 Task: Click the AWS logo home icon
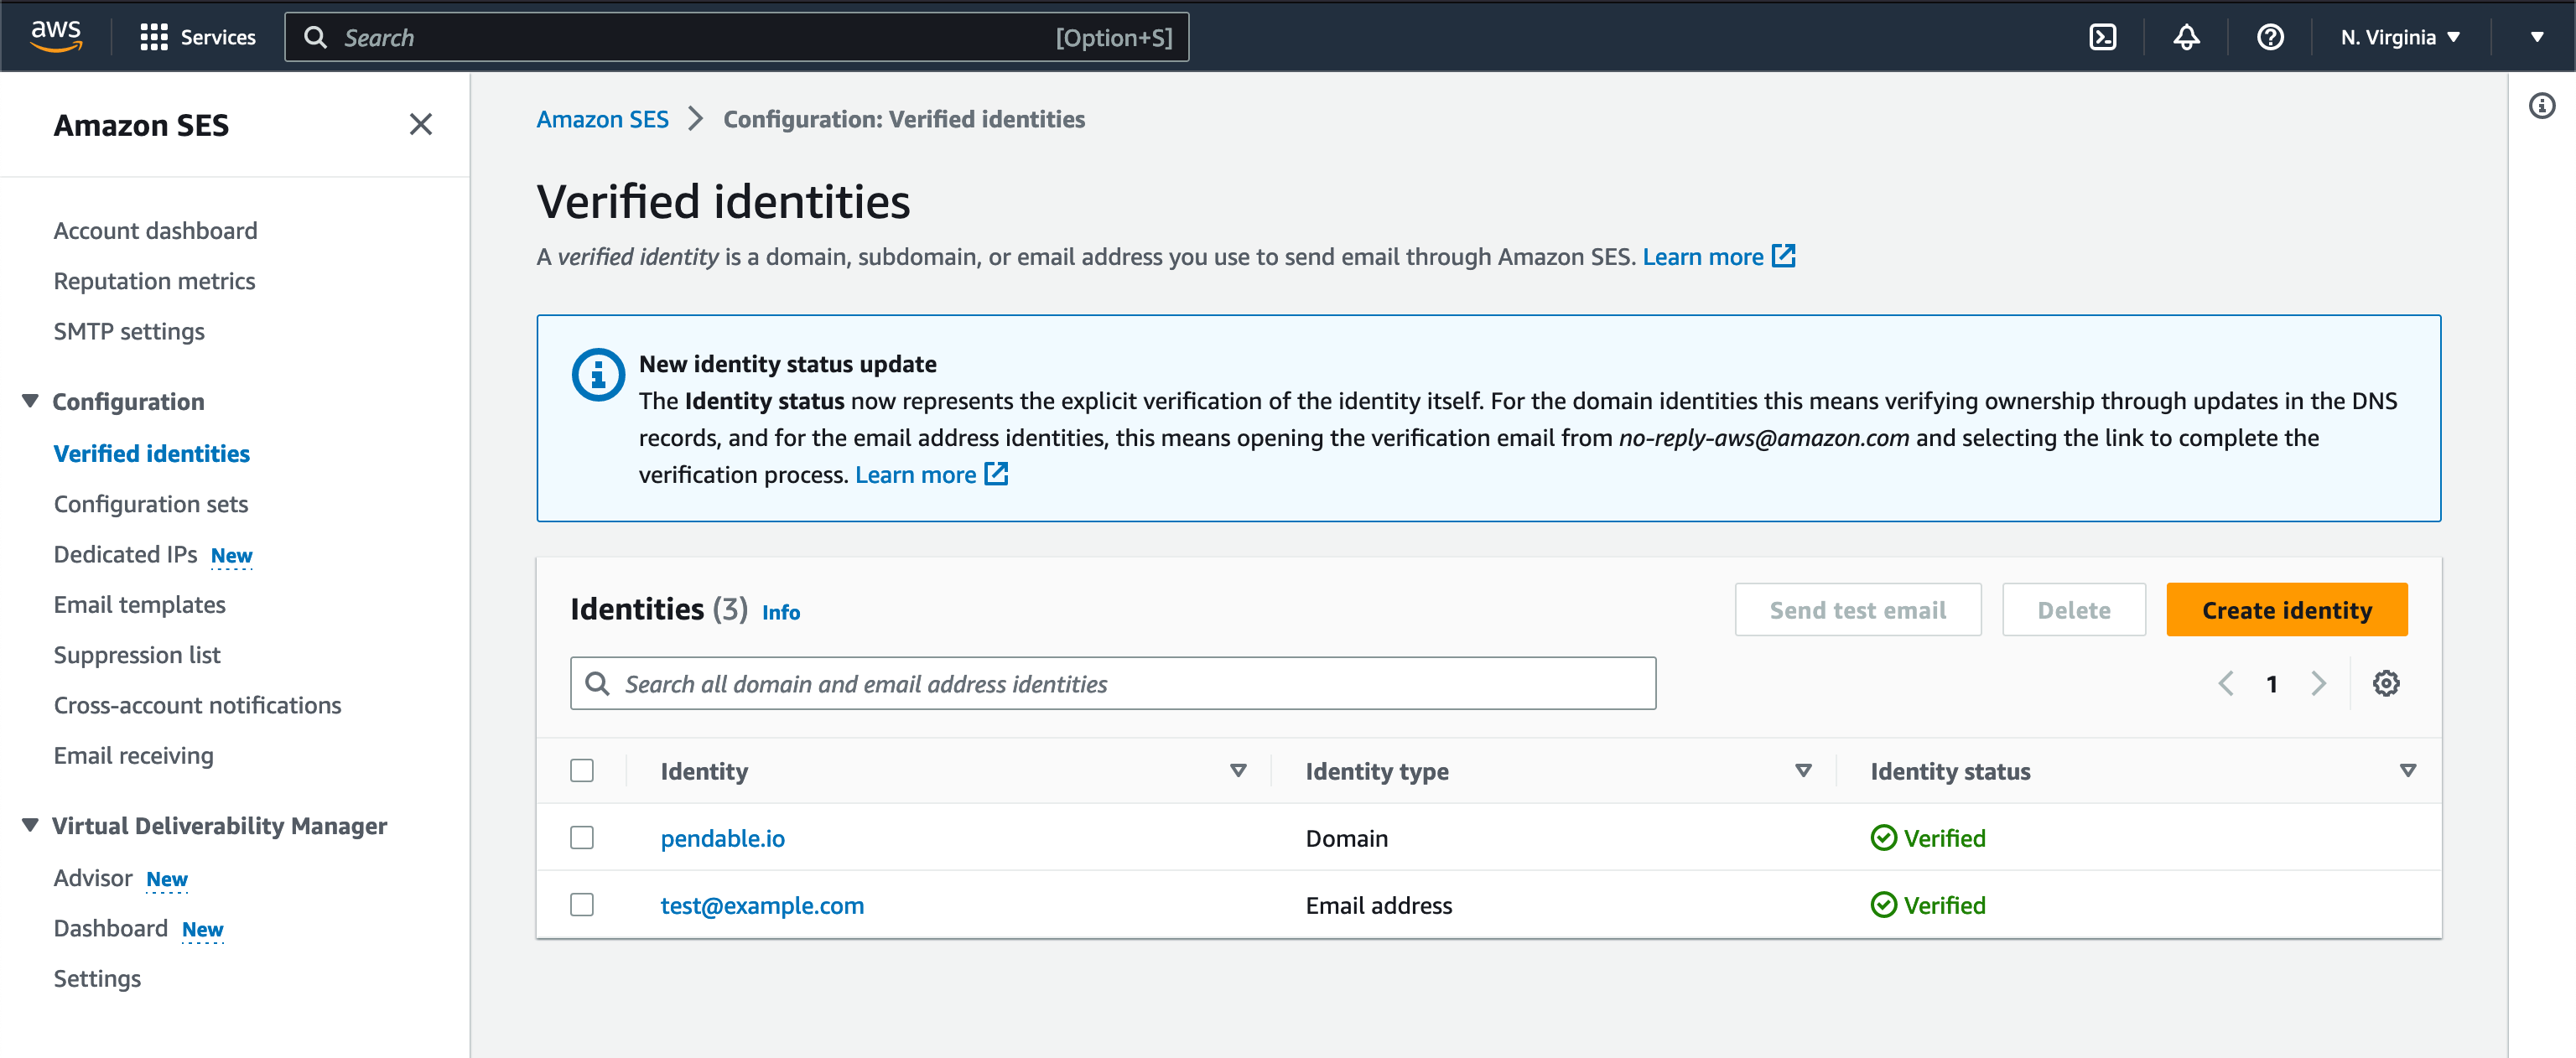56,36
